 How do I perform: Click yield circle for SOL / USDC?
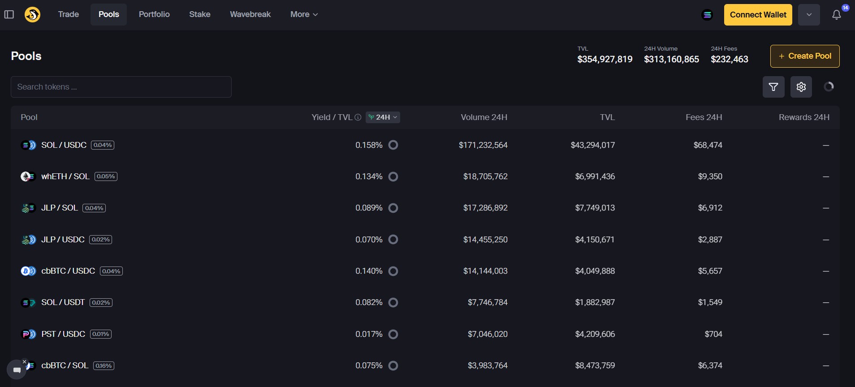[x=393, y=145]
